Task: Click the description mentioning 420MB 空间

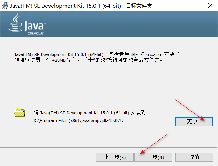Action: pos(97,57)
